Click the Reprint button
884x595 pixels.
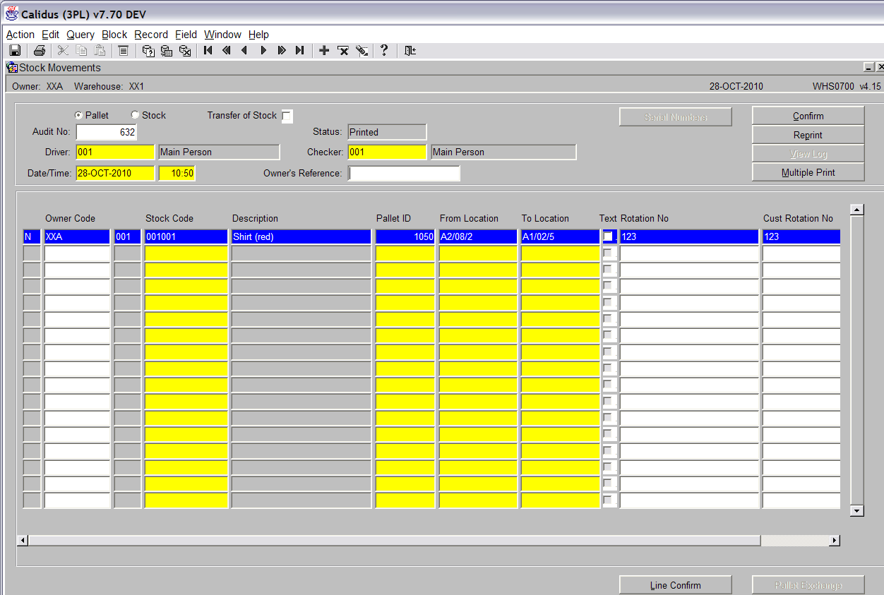(808, 135)
